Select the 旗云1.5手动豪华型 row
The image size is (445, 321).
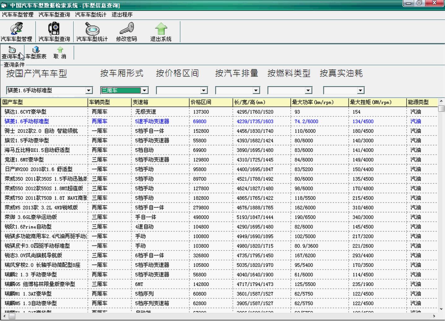coord(220,141)
